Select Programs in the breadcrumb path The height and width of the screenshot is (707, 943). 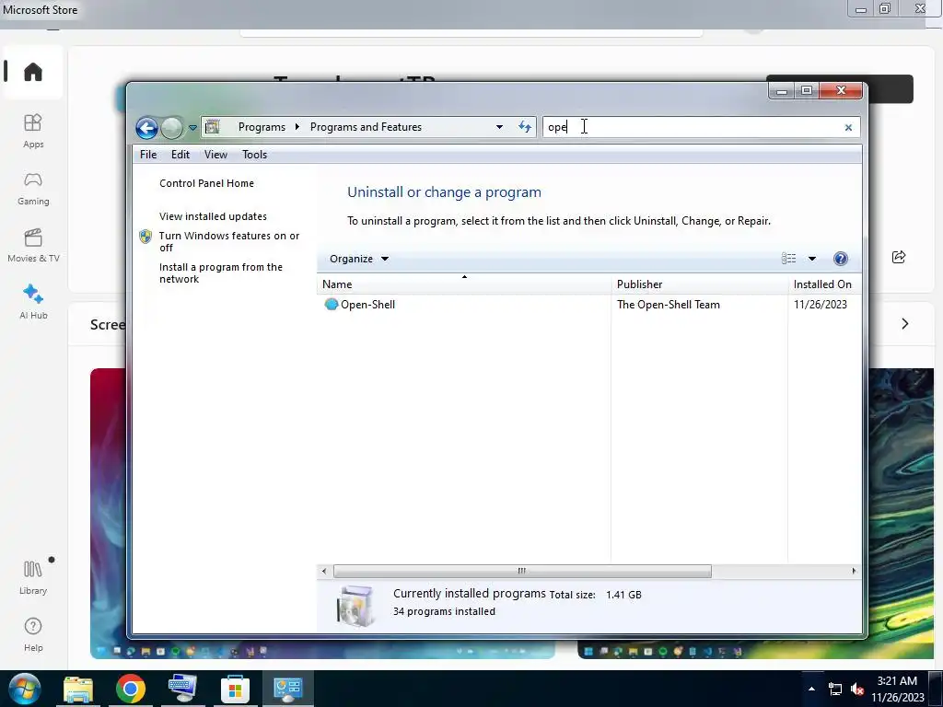tap(262, 127)
